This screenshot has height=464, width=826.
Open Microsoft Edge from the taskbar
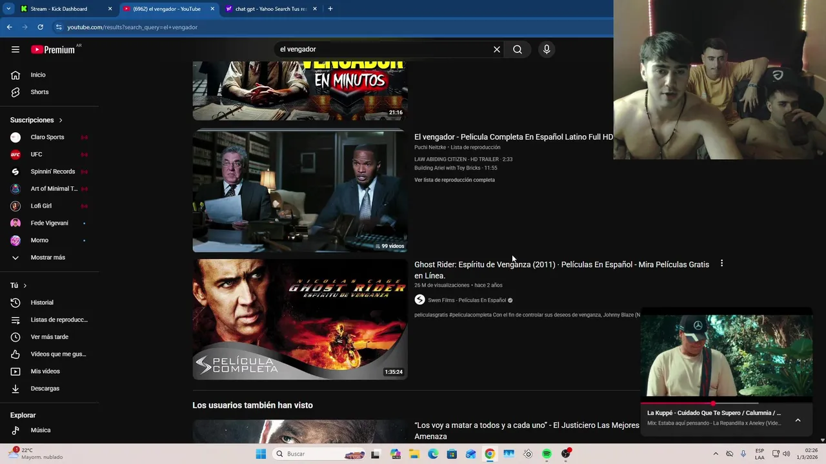[x=433, y=454]
